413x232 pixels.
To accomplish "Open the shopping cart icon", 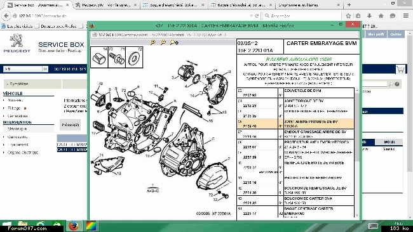I will click(400, 69).
